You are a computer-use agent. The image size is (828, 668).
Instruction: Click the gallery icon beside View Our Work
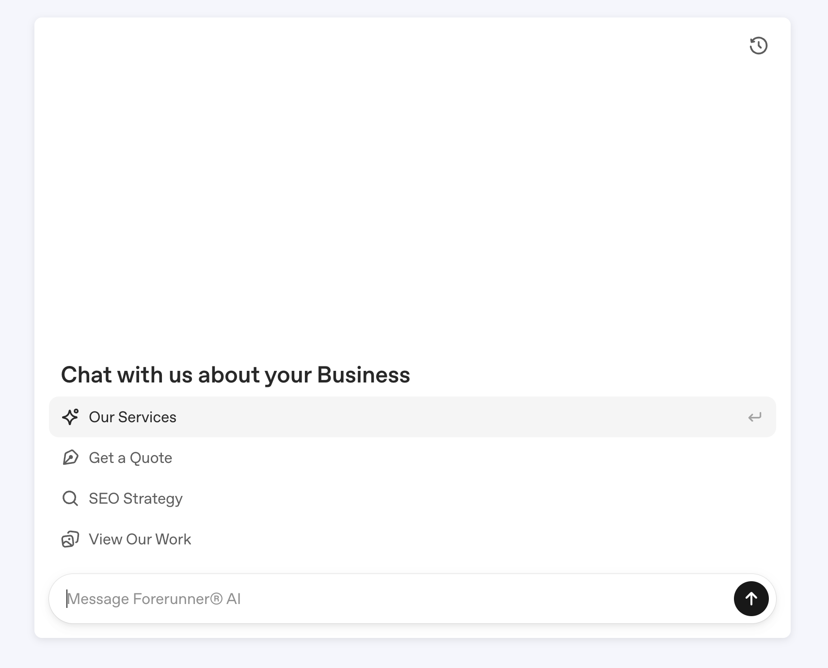tap(70, 539)
